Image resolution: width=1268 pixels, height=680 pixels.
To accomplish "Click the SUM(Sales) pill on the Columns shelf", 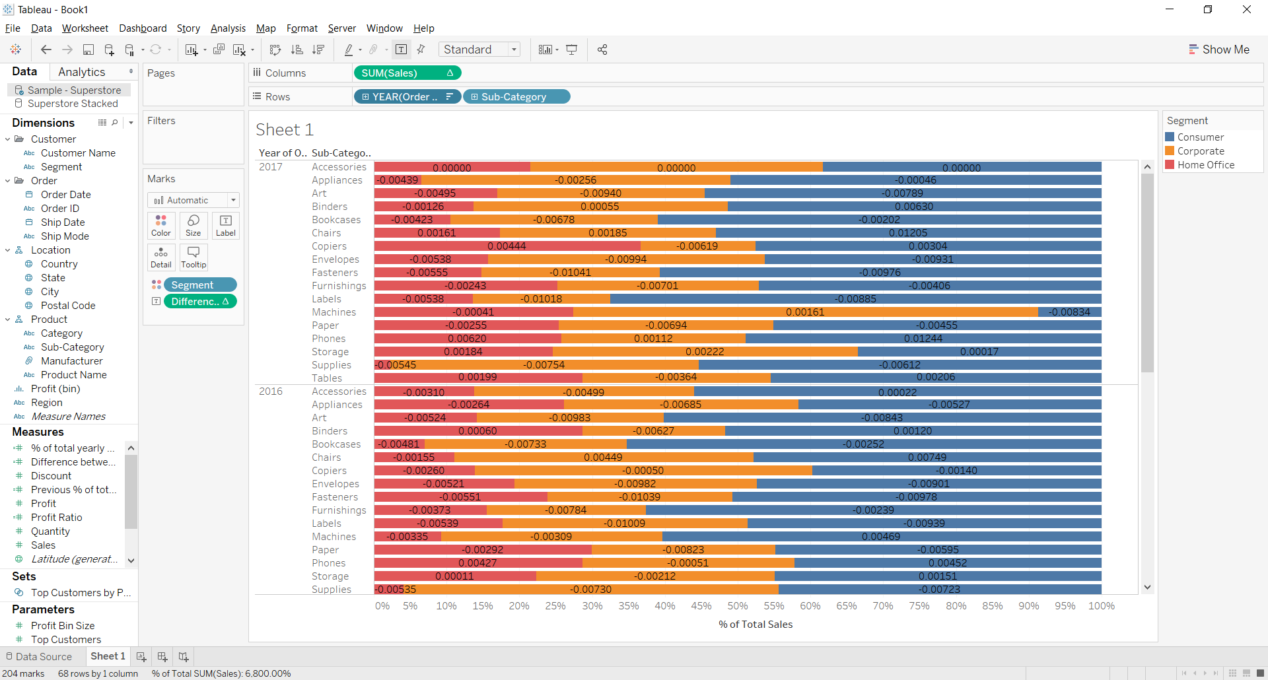I will (407, 73).
